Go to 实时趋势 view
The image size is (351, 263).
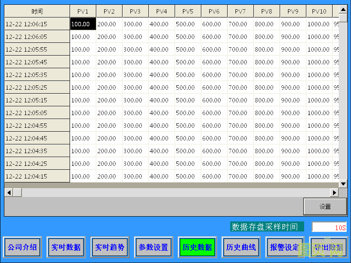pos(109,247)
